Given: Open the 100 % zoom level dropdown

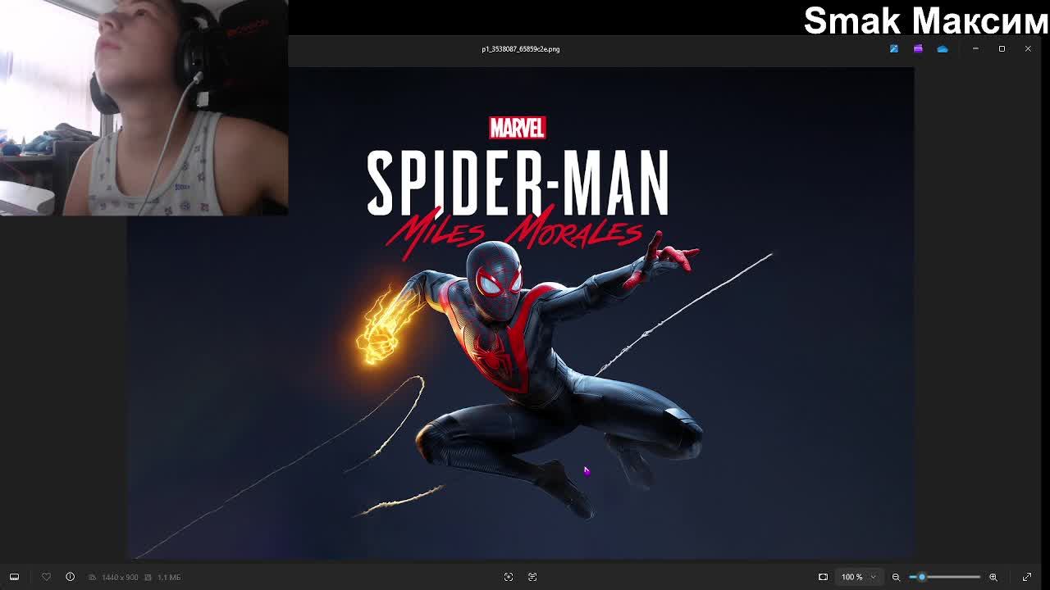Looking at the screenshot, I should [858, 577].
